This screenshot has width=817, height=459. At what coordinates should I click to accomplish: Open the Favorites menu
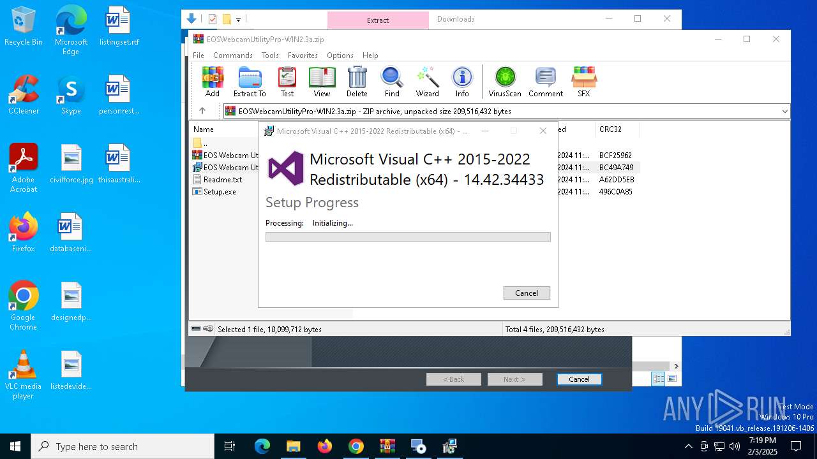303,55
